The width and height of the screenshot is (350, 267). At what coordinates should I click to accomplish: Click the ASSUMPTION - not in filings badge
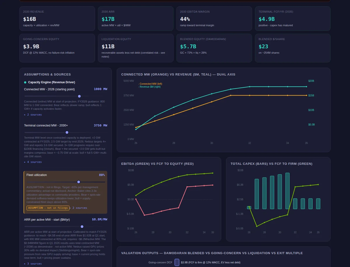48,208
